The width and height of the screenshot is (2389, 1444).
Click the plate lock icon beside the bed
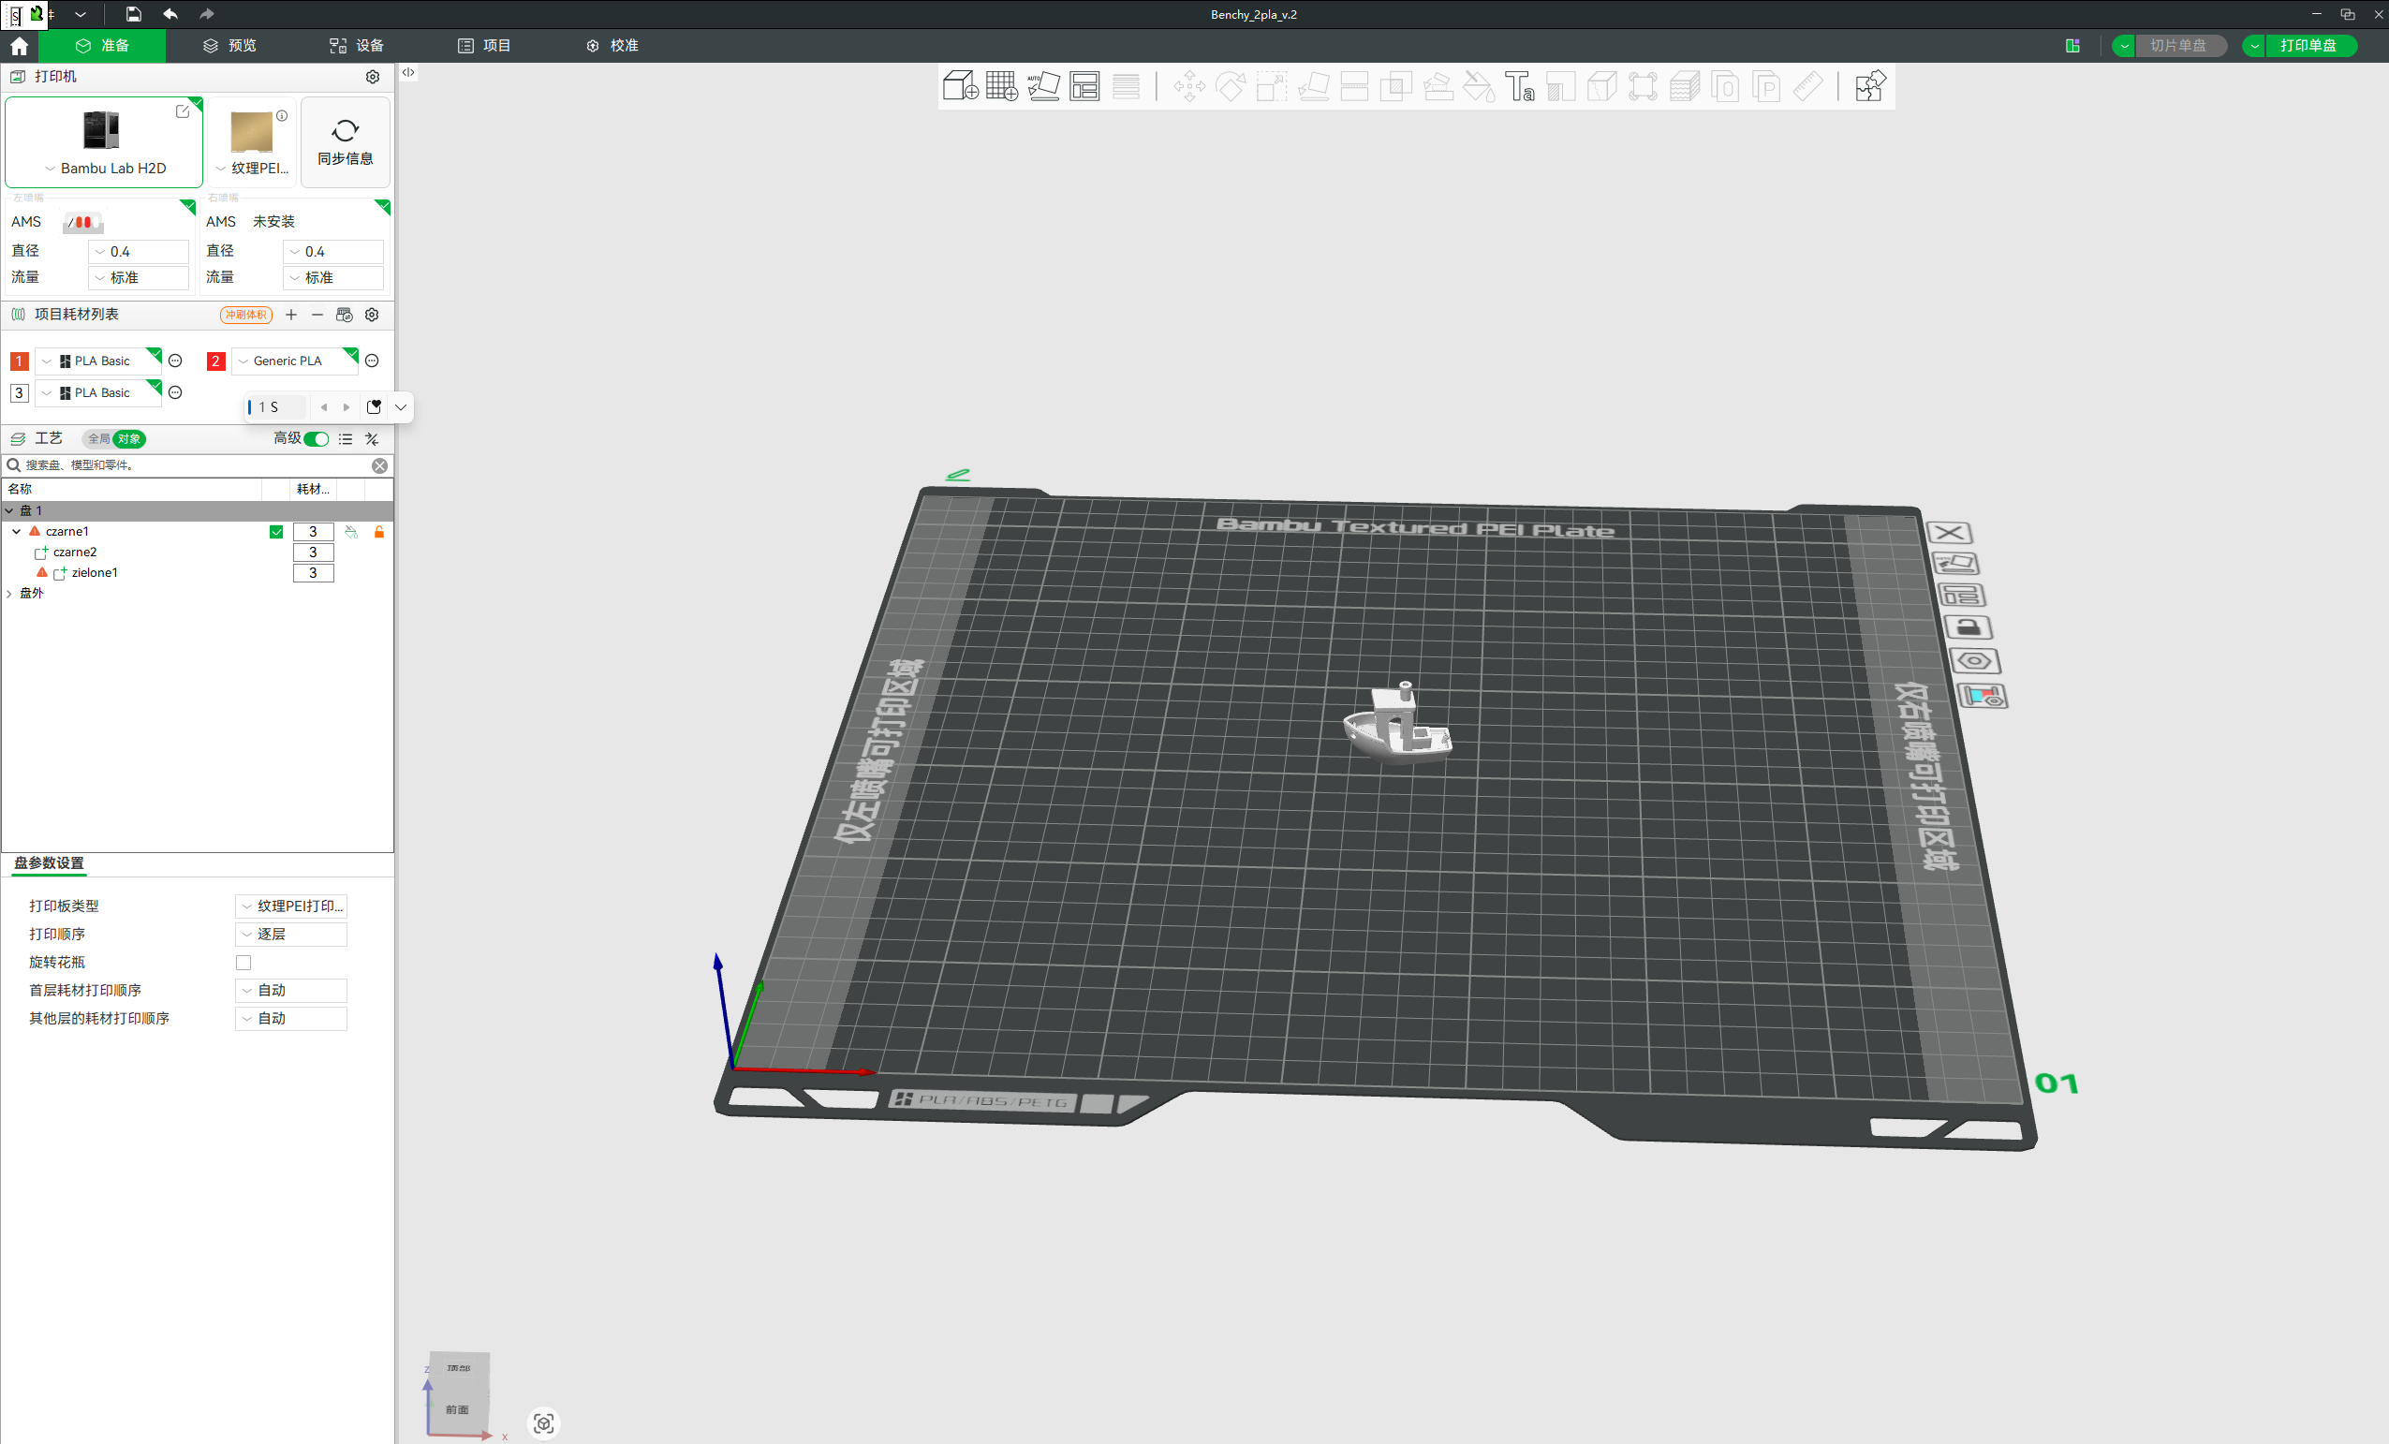point(1968,627)
